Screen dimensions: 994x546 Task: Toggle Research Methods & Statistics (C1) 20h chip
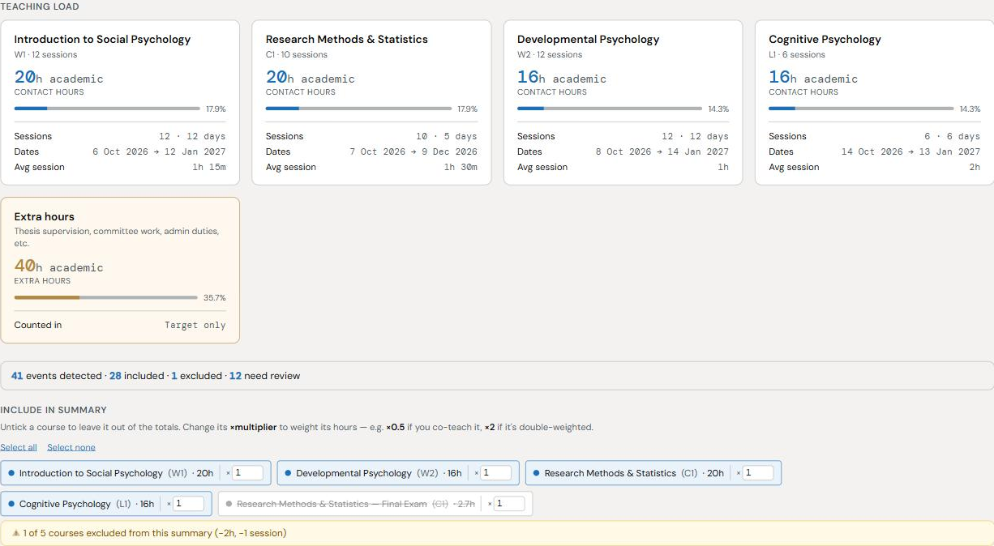click(653, 473)
